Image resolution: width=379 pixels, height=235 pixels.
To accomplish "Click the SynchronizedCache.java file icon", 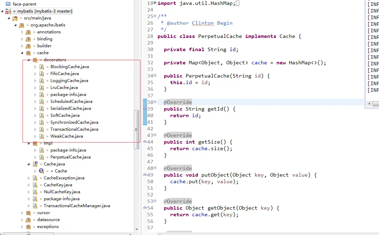I will [x=42, y=123].
